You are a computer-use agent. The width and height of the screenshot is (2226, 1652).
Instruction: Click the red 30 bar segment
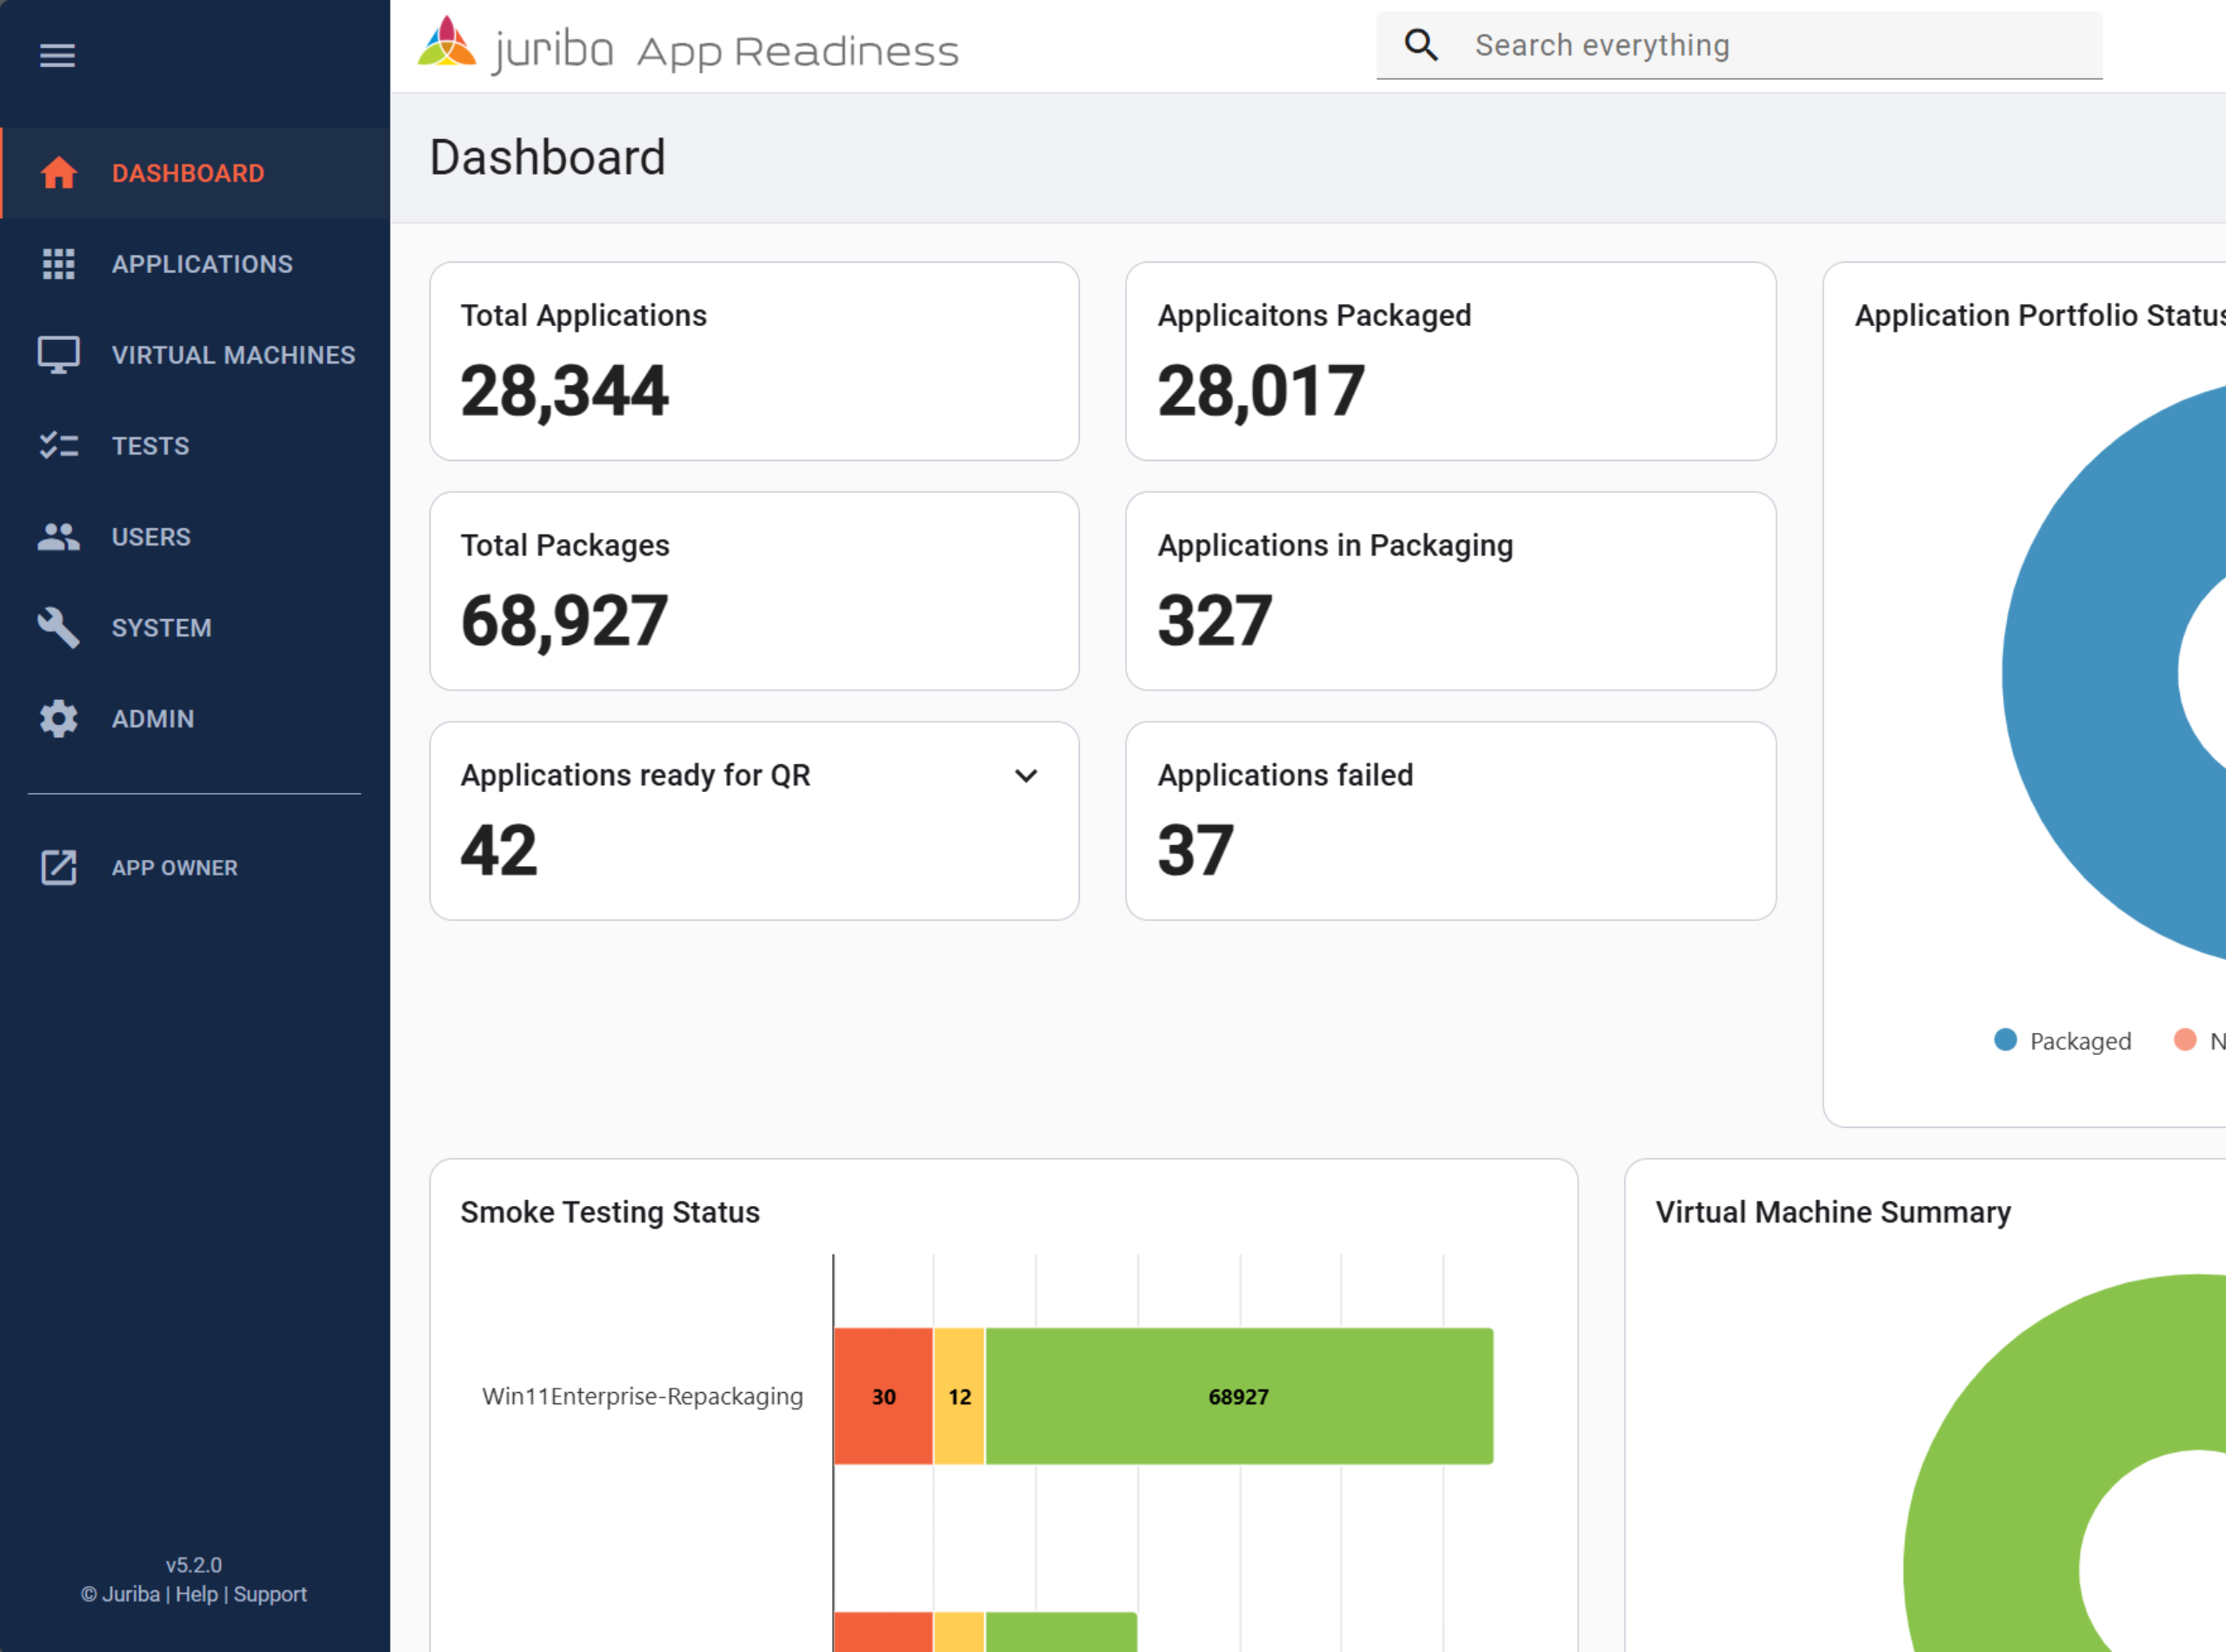tap(883, 1397)
